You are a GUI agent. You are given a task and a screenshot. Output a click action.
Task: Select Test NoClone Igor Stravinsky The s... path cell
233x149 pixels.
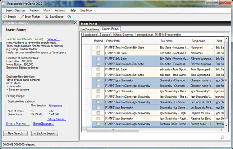[132, 97]
